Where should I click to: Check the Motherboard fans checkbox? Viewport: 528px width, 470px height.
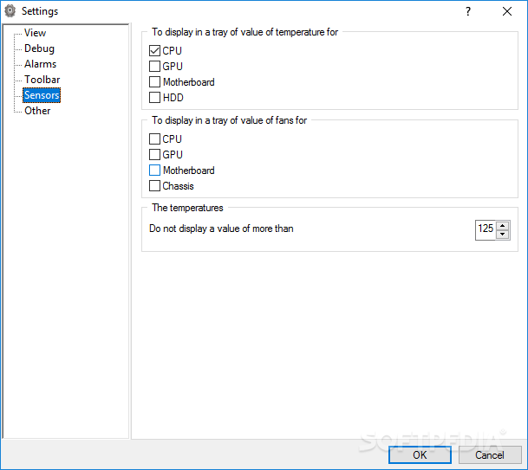click(155, 171)
